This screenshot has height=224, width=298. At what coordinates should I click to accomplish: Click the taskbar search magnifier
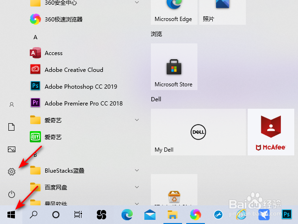click(34, 215)
